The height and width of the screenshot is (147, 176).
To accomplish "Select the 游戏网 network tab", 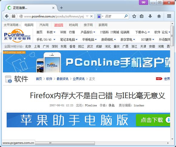I will pyautogui.click(x=59, y=25).
